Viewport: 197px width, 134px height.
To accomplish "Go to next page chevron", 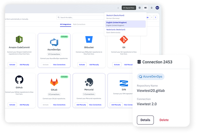I will (x=155, y=17).
